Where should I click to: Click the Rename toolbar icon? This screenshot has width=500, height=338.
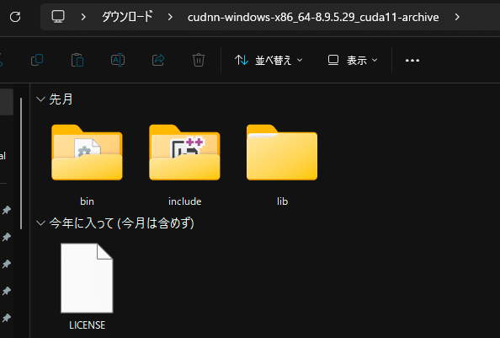[x=118, y=60]
